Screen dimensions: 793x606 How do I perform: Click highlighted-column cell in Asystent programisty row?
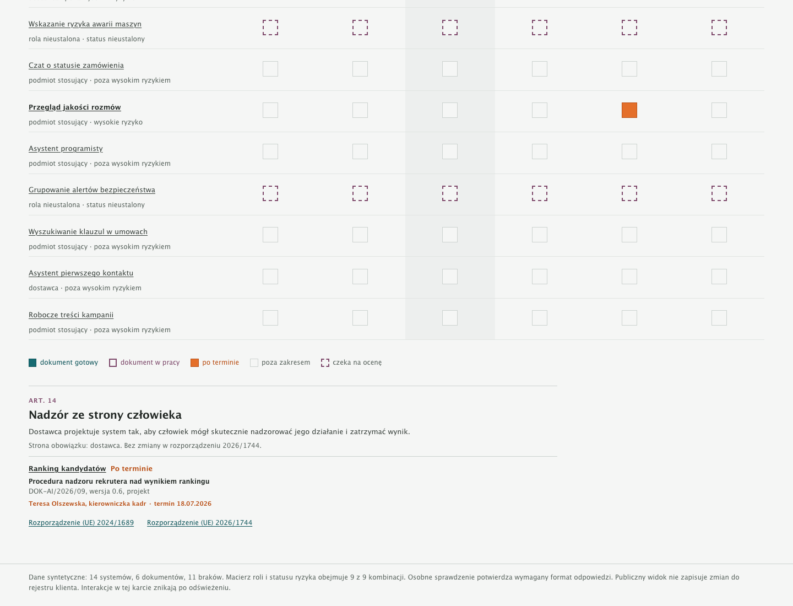point(450,151)
